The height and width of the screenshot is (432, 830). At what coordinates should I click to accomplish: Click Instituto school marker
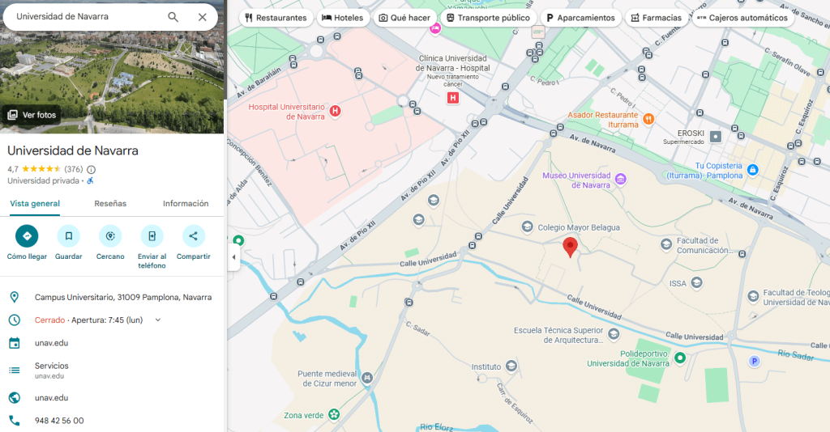[511, 366]
